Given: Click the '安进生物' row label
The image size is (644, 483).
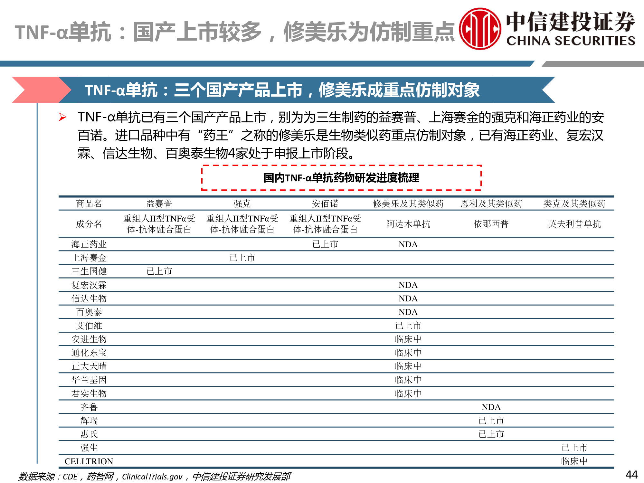Looking at the screenshot, I should click(x=89, y=339).
